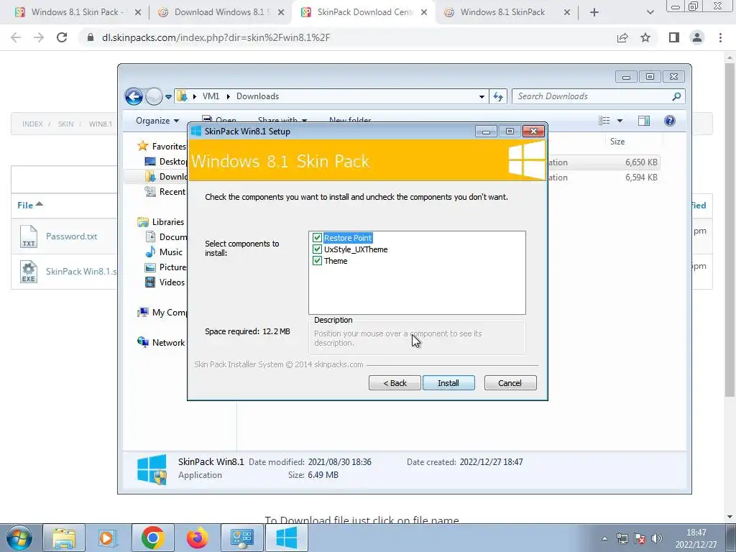Image resolution: width=736 pixels, height=552 pixels.
Task: Click the EXE file icon
Action: tap(29, 272)
